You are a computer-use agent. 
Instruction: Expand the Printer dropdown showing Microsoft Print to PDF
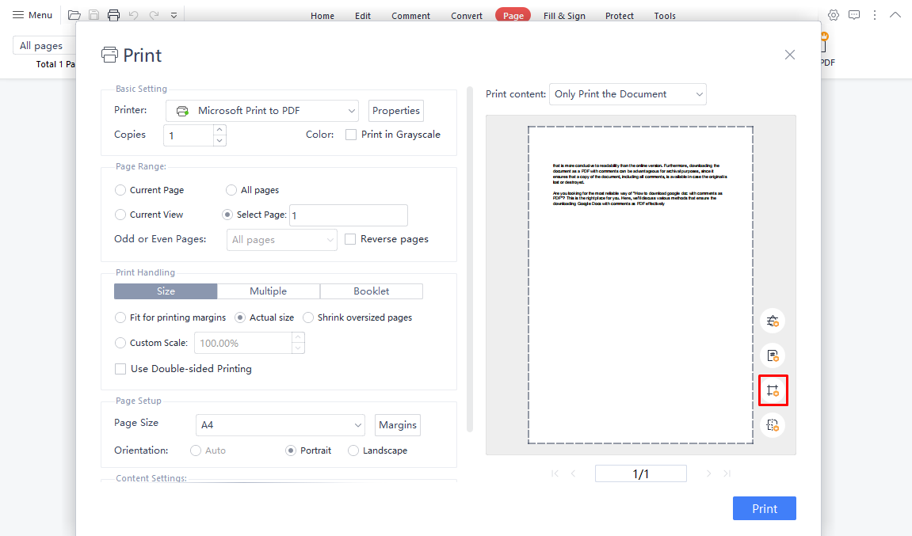[x=262, y=111]
